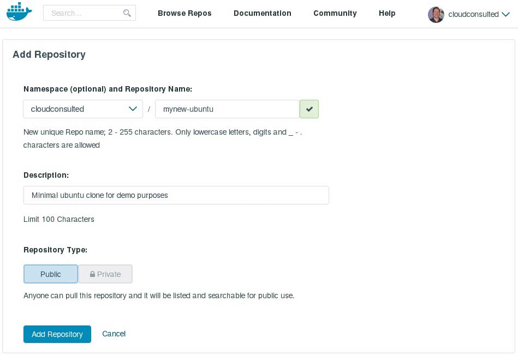This screenshot has height=356, width=518.
Task: Click the Description text field
Action: 176,195
